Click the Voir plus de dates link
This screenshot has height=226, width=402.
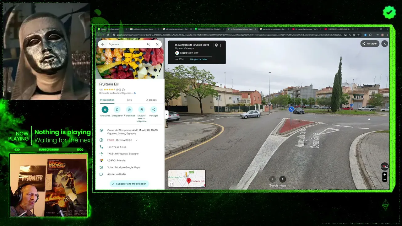(x=198, y=59)
